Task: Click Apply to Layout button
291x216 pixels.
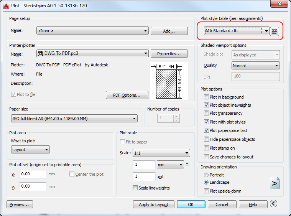Action: point(153,204)
